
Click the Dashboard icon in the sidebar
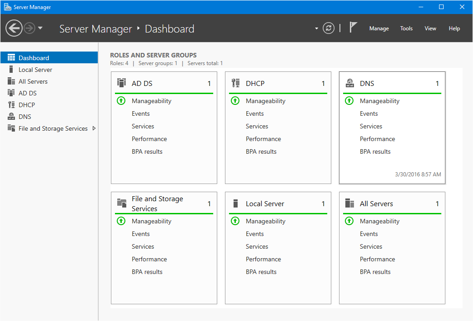[10, 57]
